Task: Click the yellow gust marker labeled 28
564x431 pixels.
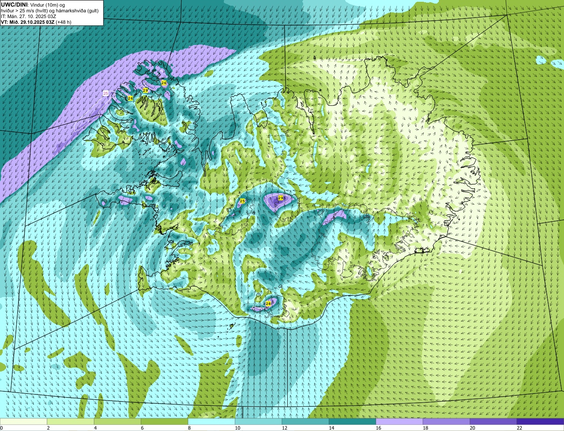Action: point(268,304)
